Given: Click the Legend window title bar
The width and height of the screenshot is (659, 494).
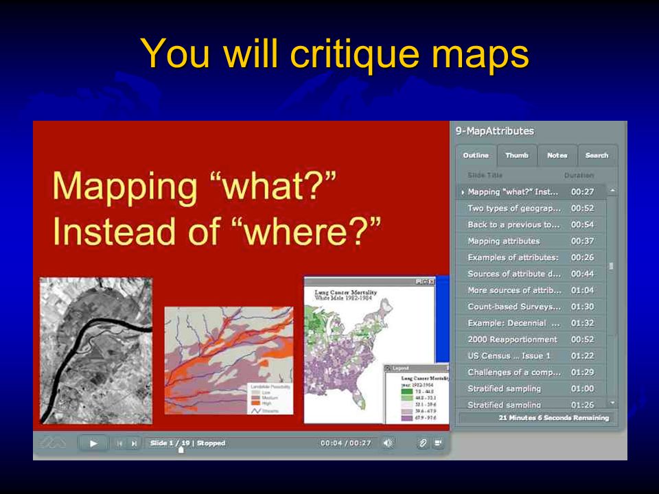Looking at the screenshot, I should 416,368.
